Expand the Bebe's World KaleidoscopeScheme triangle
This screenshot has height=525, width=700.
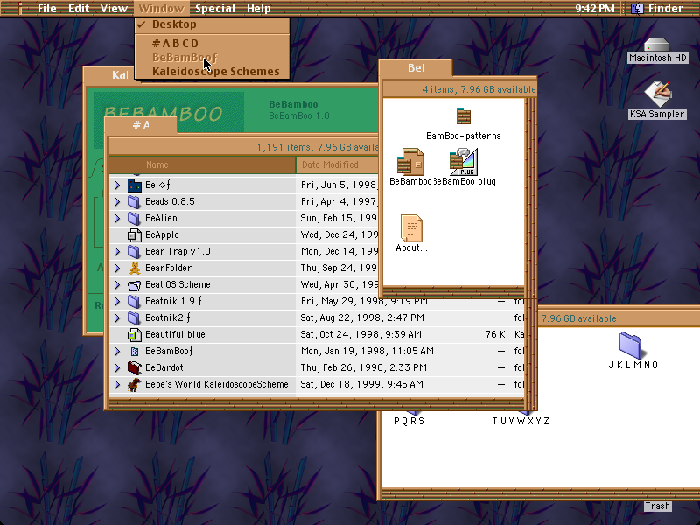point(117,384)
